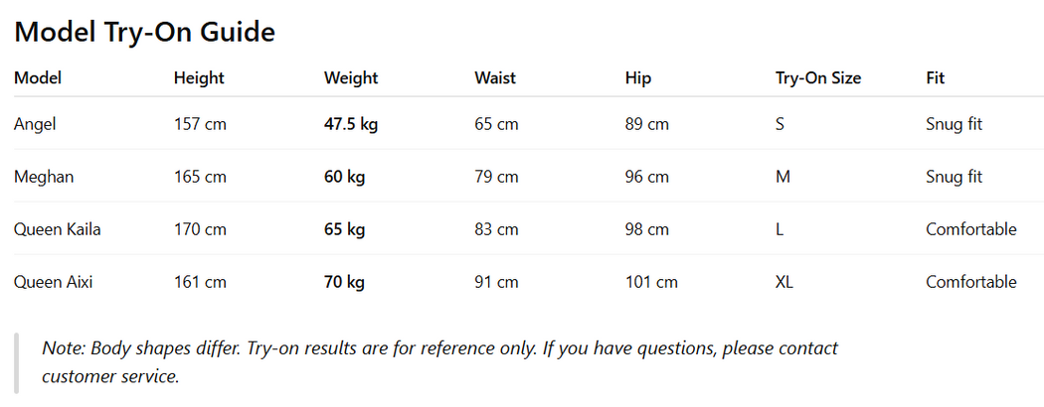
Task: Click the Model Try-On Guide heading
Action: (x=144, y=32)
